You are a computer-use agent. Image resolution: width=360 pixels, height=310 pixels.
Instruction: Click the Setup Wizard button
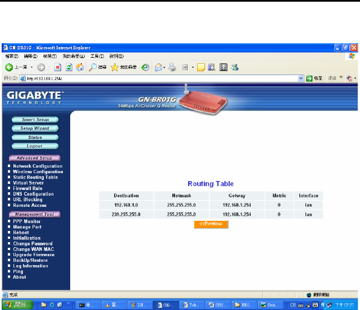coord(35,128)
